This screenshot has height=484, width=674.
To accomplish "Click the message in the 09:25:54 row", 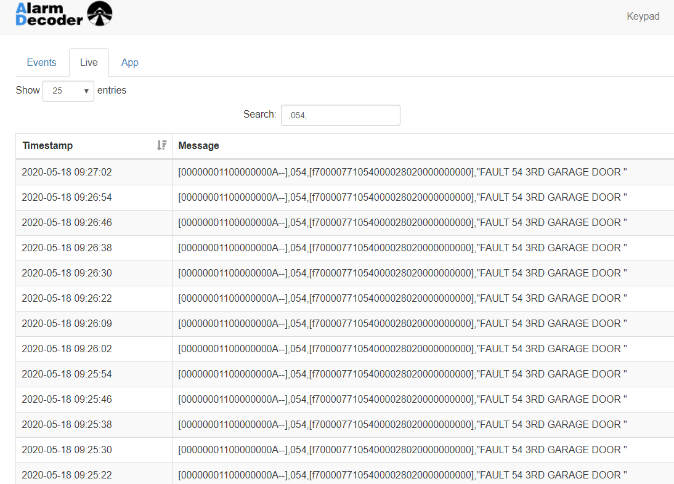I will coord(402,374).
